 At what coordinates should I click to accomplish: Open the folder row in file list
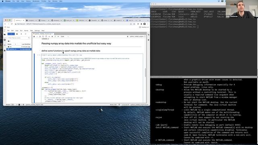19,47
